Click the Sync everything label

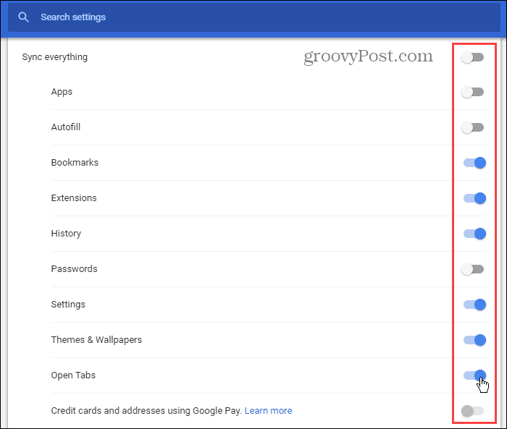pyautogui.click(x=54, y=57)
